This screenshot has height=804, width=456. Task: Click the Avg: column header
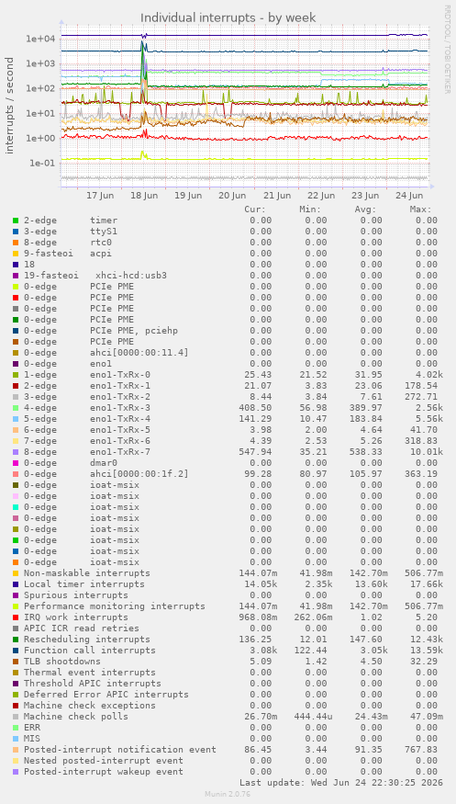pyautogui.click(x=365, y=209)
